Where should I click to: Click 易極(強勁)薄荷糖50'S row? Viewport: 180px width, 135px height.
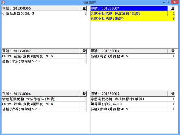[x=133, y=109]
